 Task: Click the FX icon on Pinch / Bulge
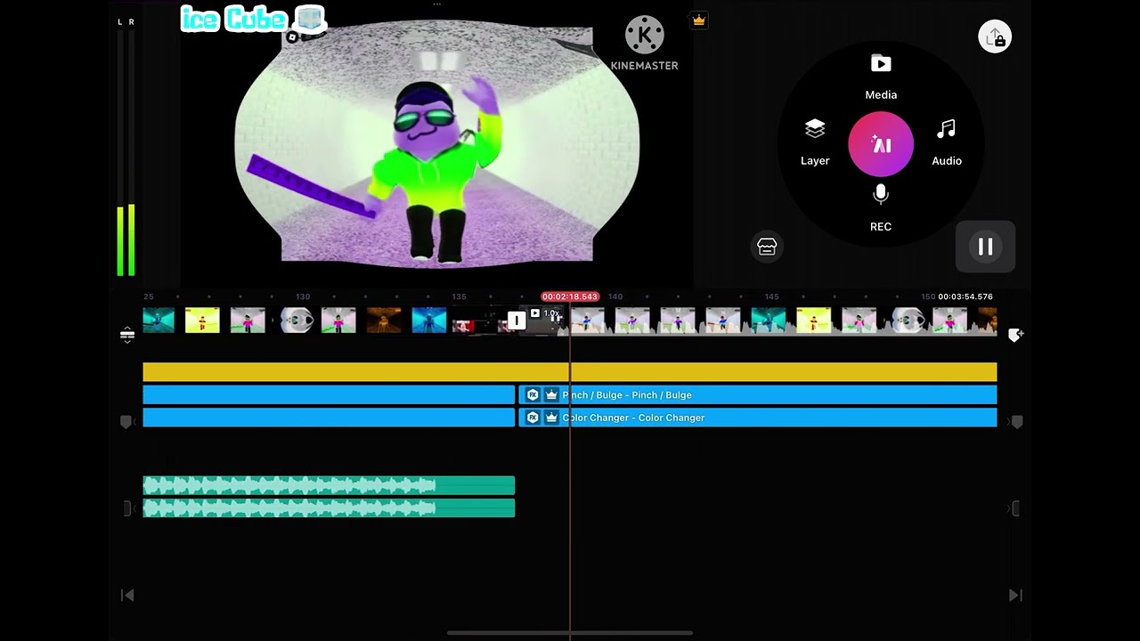[x=533, y=394]
